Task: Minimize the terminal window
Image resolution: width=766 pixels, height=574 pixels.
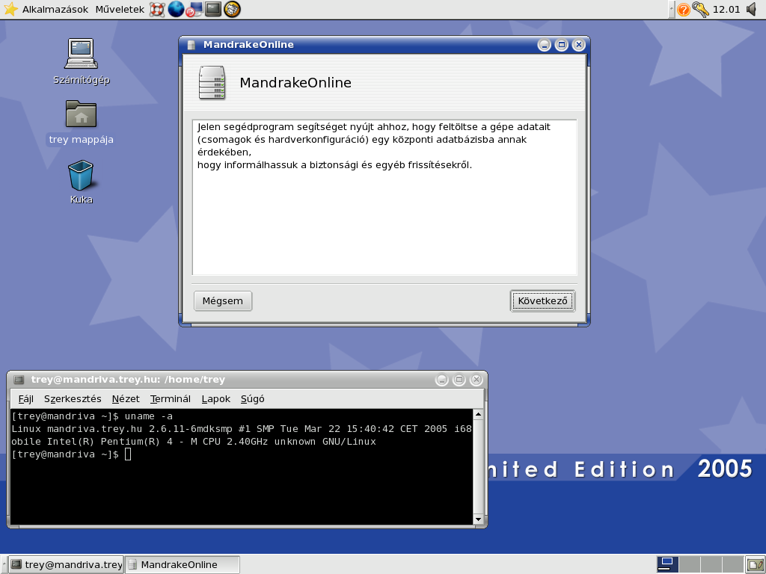Action: (x=441, y=380)
